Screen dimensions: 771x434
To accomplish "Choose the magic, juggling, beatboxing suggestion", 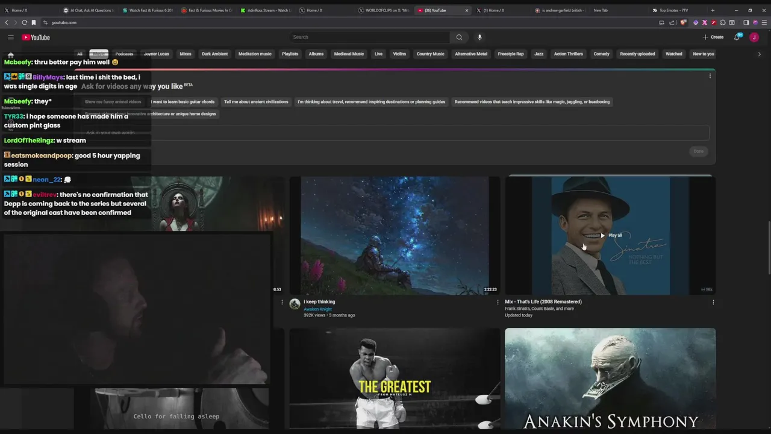I will click(x=532, y=102).
